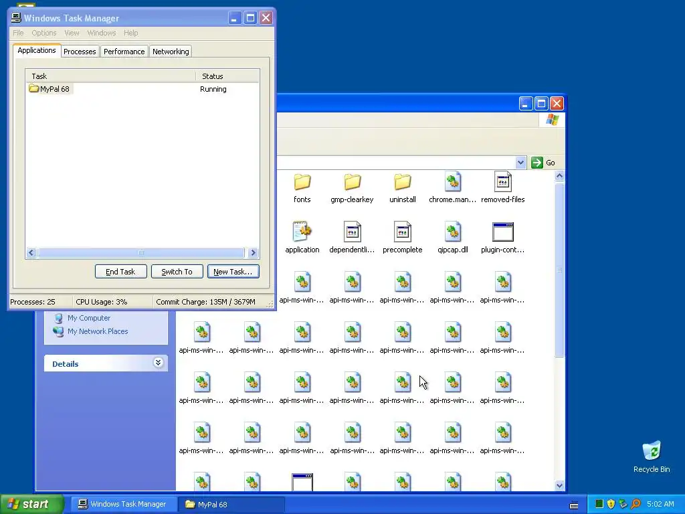Click the Windows Task Manager taskbar button
The height and width of the screenshot is (514, 685).
124,504
